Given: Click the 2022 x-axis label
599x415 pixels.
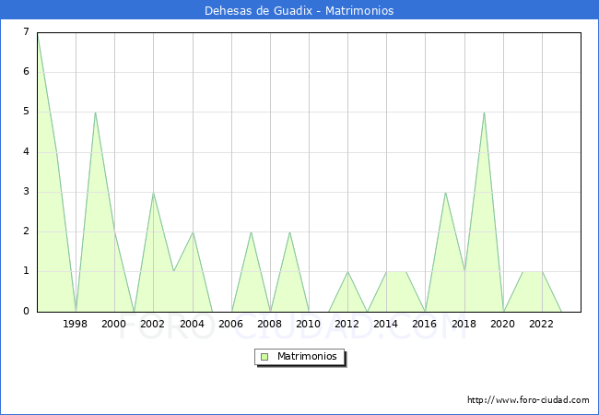Looking at the screenshot, I should pyautogui.click(x=541, y=324).
